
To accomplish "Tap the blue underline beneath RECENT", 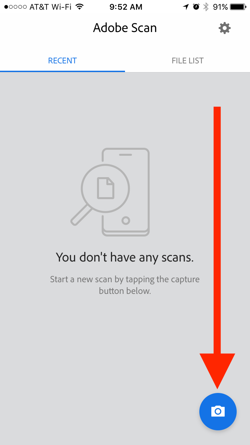I will [62, 71].
